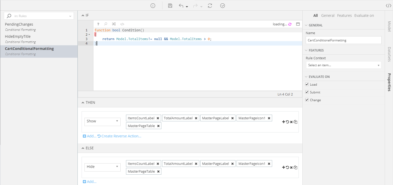This screenshot has width=393, height=185.
Task: Open the DataSets side tab
Action: point(389,54)
